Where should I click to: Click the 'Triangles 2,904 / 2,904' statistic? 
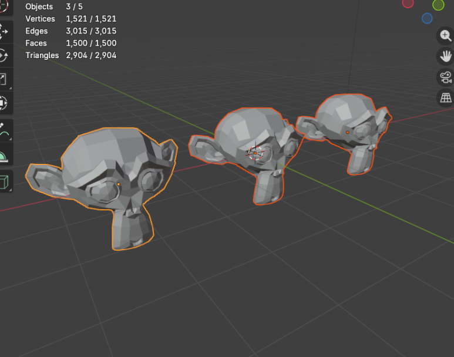[71, 55]
